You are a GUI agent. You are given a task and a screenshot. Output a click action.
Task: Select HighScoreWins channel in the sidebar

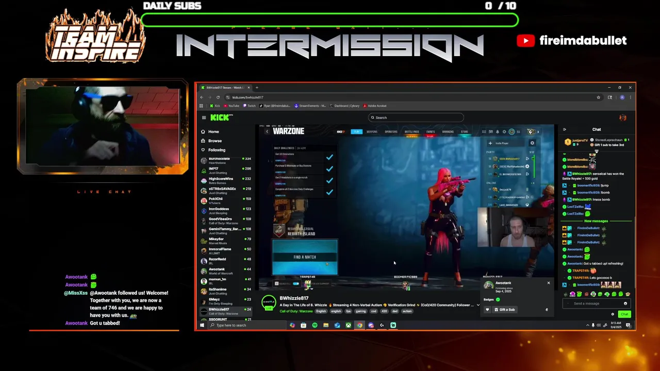pos(226,180)
